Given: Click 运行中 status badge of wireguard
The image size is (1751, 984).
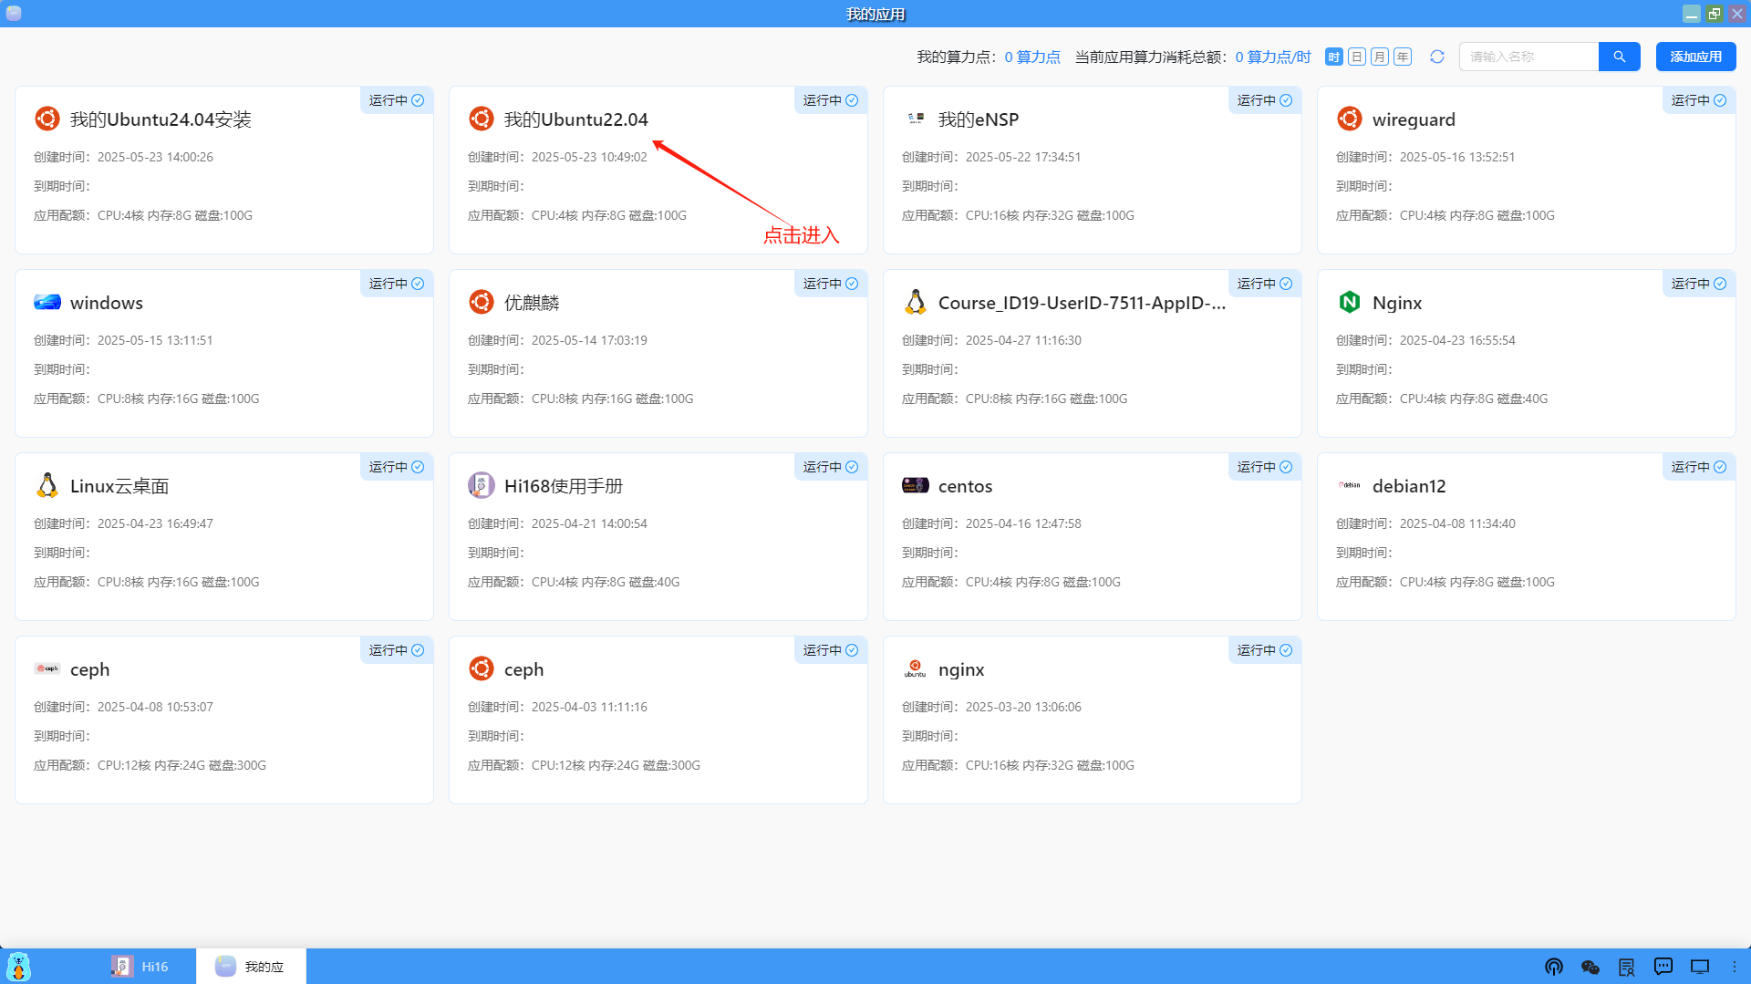Looking at the screenshot, I should (1699, 100).
